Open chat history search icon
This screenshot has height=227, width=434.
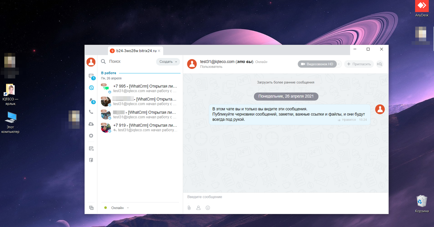pyautogui.click(x=379, y=64)
